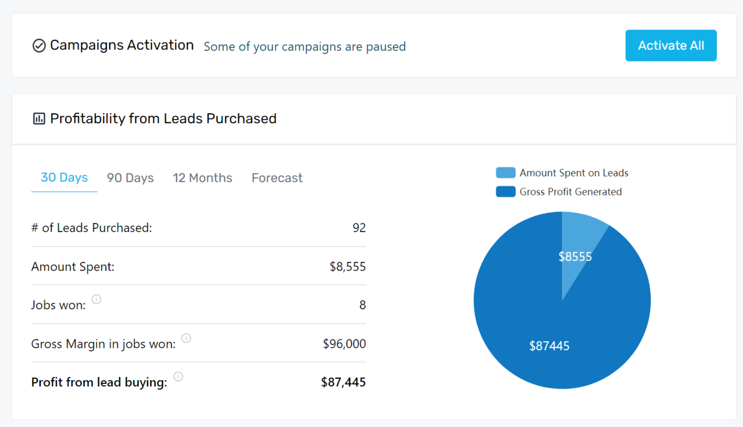Toggle Gross Profit Generated legend swatch
This screenshot has height=427, width=743.
tap(505, 192)
